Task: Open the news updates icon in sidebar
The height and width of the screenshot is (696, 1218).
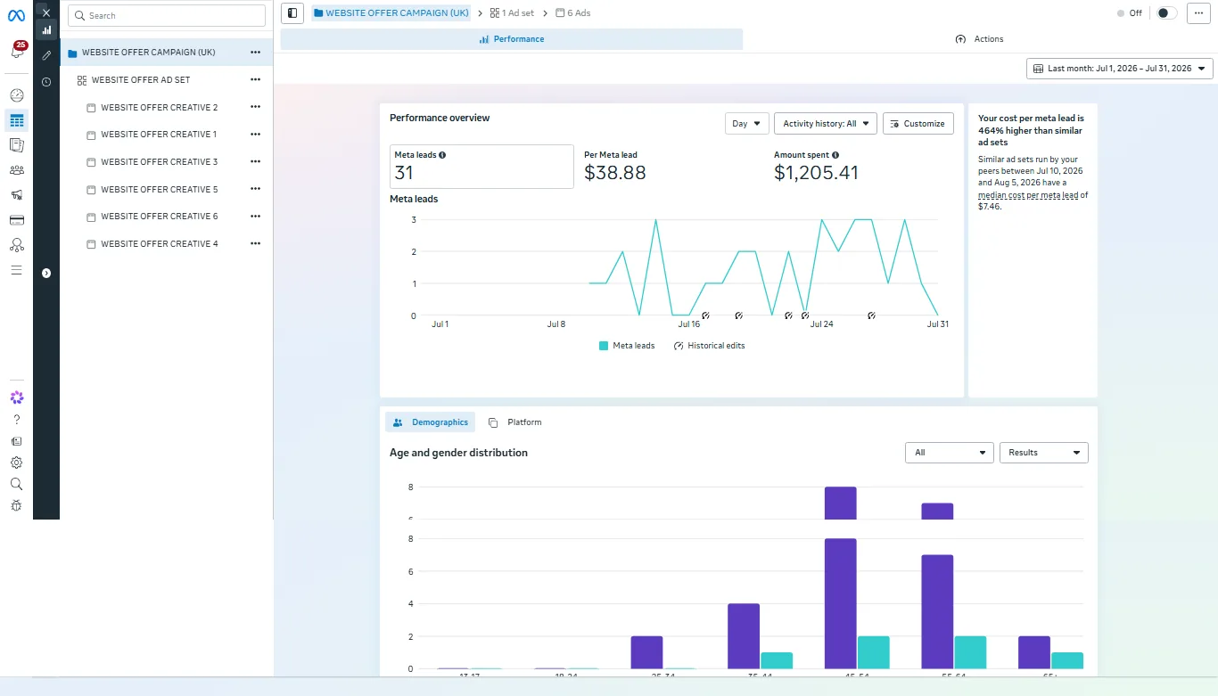Action: click(x=16, y=441)
